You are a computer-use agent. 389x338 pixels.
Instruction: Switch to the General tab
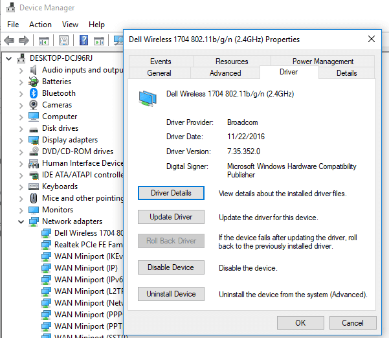159,73
